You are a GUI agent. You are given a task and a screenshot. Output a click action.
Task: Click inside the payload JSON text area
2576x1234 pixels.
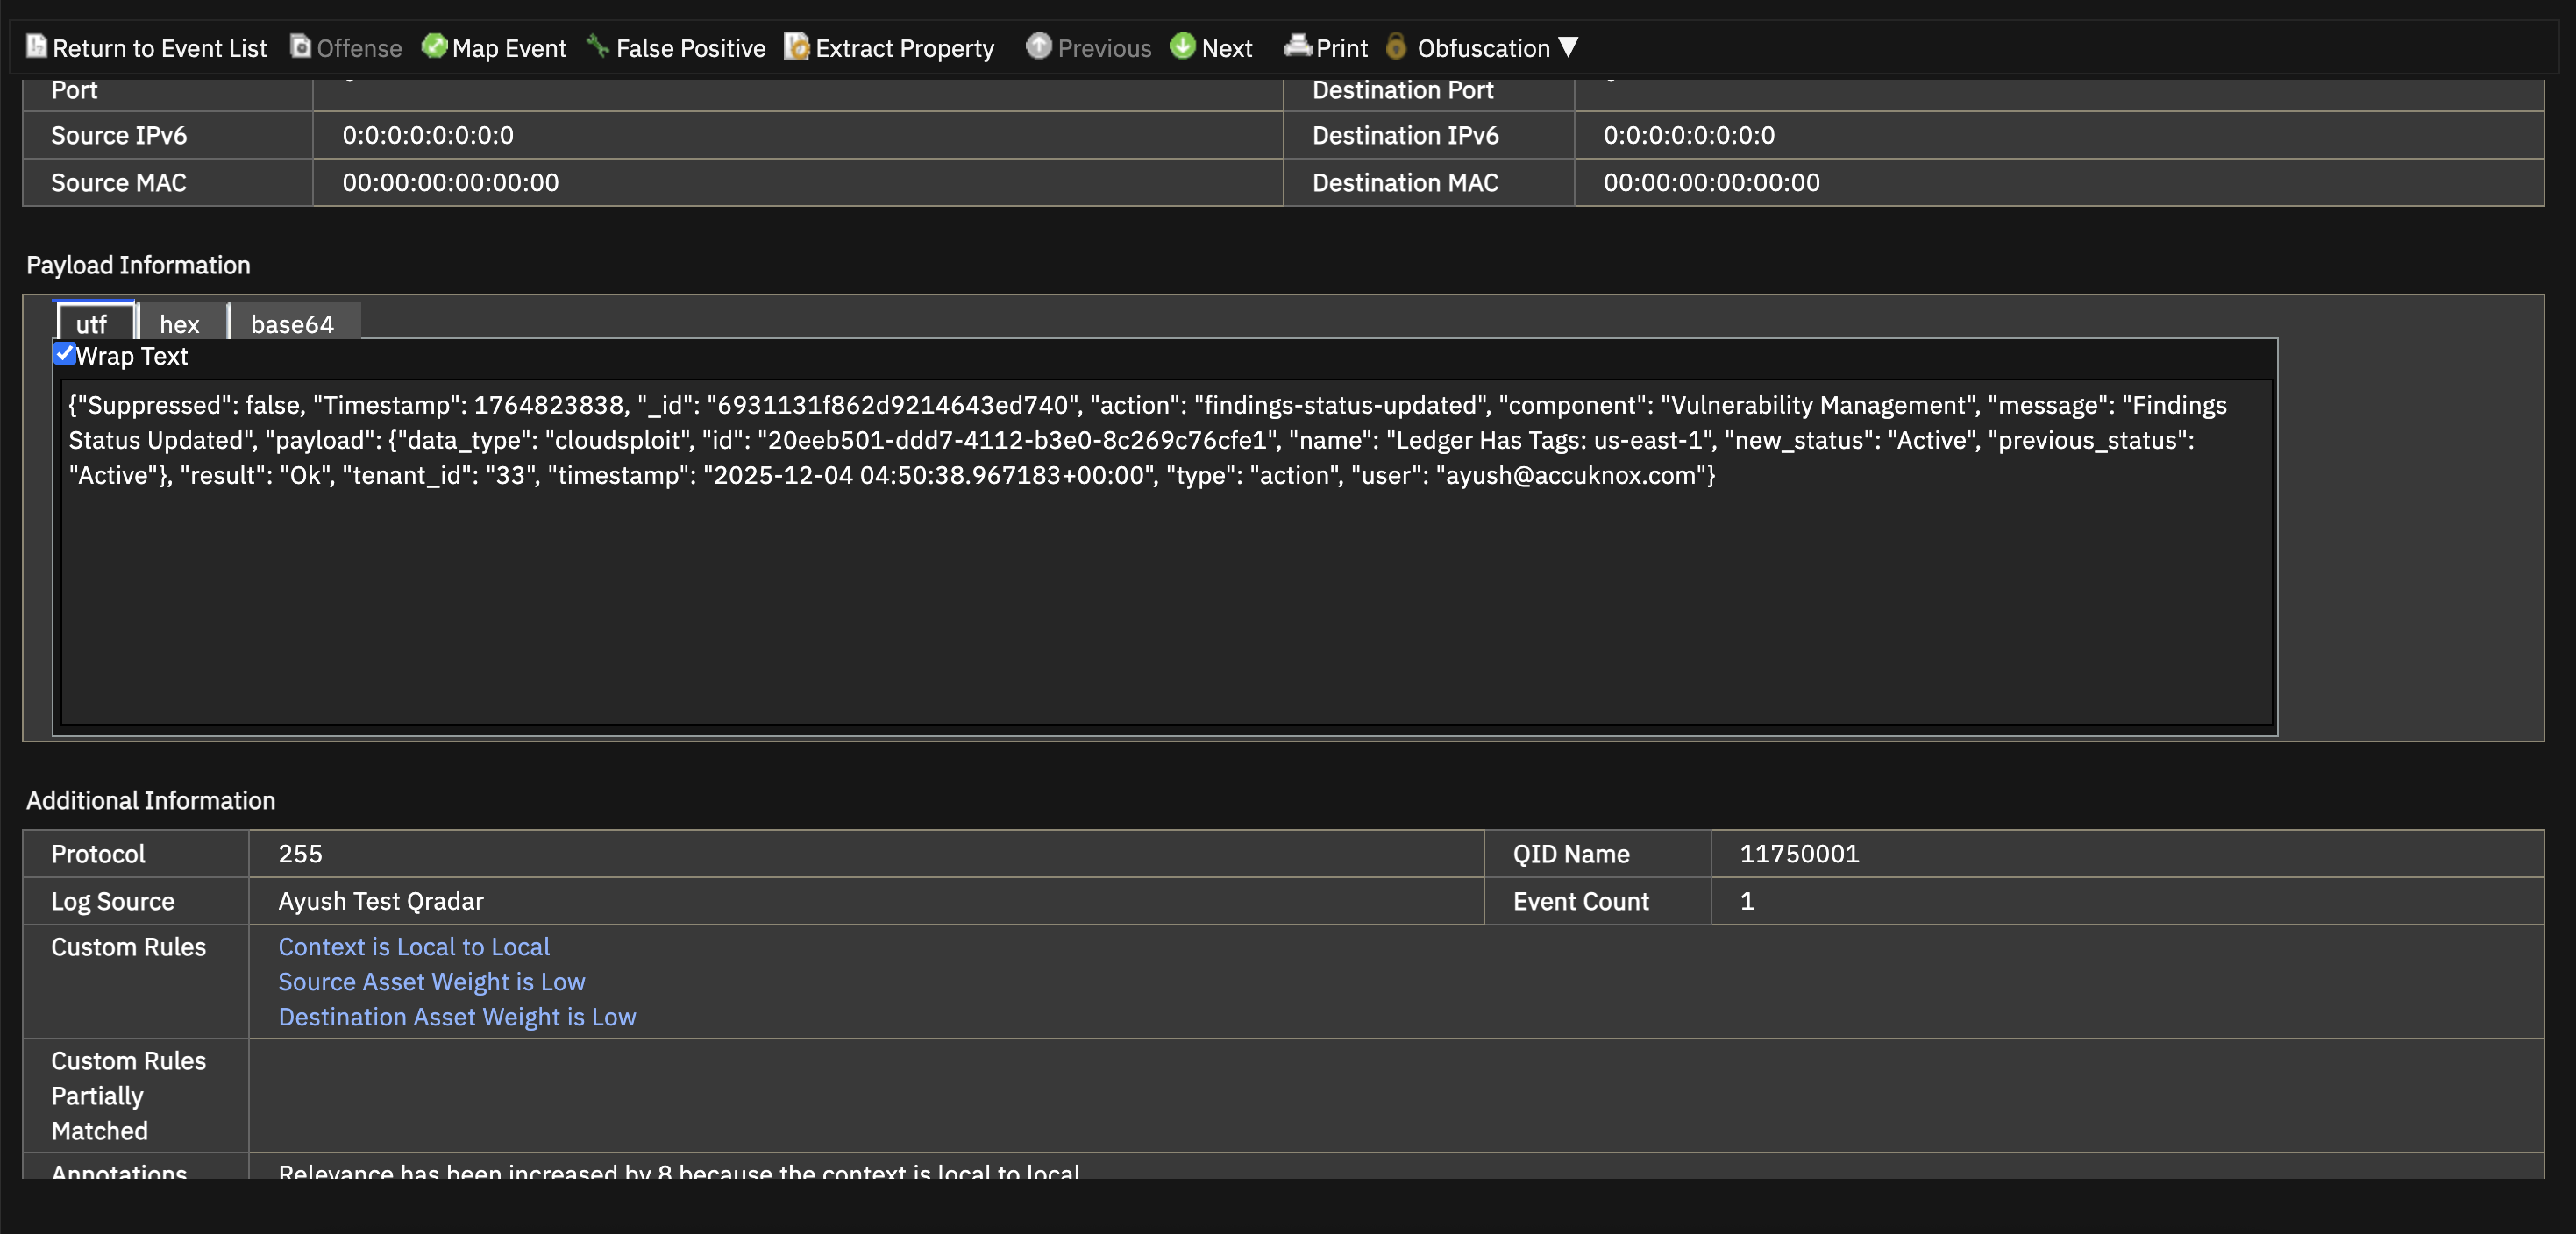[1166, 599]
